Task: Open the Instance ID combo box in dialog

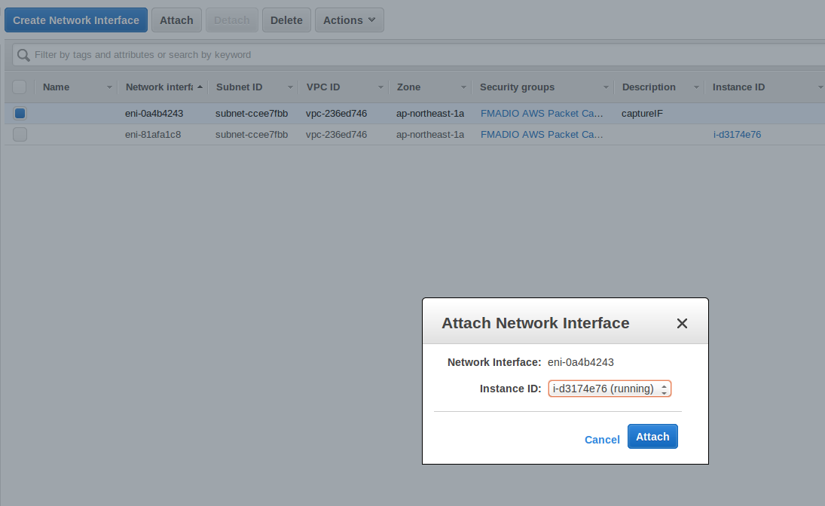Action: click(607, 389)
